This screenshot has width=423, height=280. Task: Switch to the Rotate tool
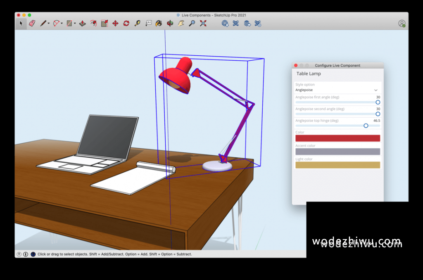pyautogui.click(x=126, y=24)
